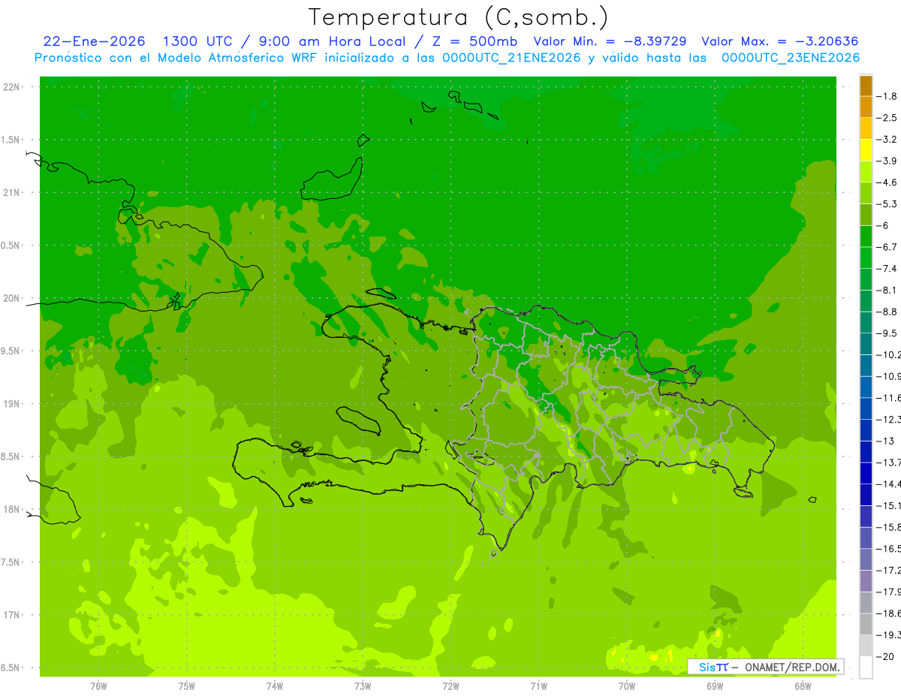Click the '68W' longitude axis label
This screenshot has height=696, width=901.
point(802,686)
